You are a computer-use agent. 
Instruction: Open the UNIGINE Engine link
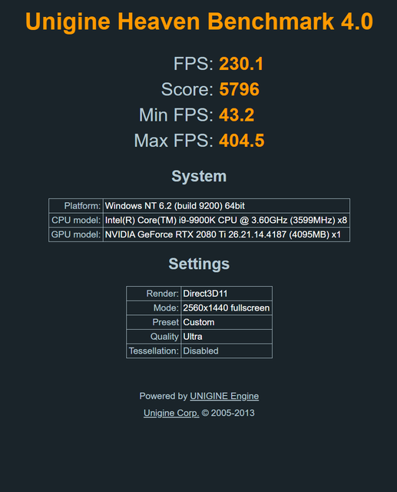click(x=224, y=397)
